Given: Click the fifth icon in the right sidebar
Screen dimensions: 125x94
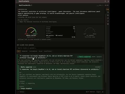Looking at the screenshot, I should 108,21.
